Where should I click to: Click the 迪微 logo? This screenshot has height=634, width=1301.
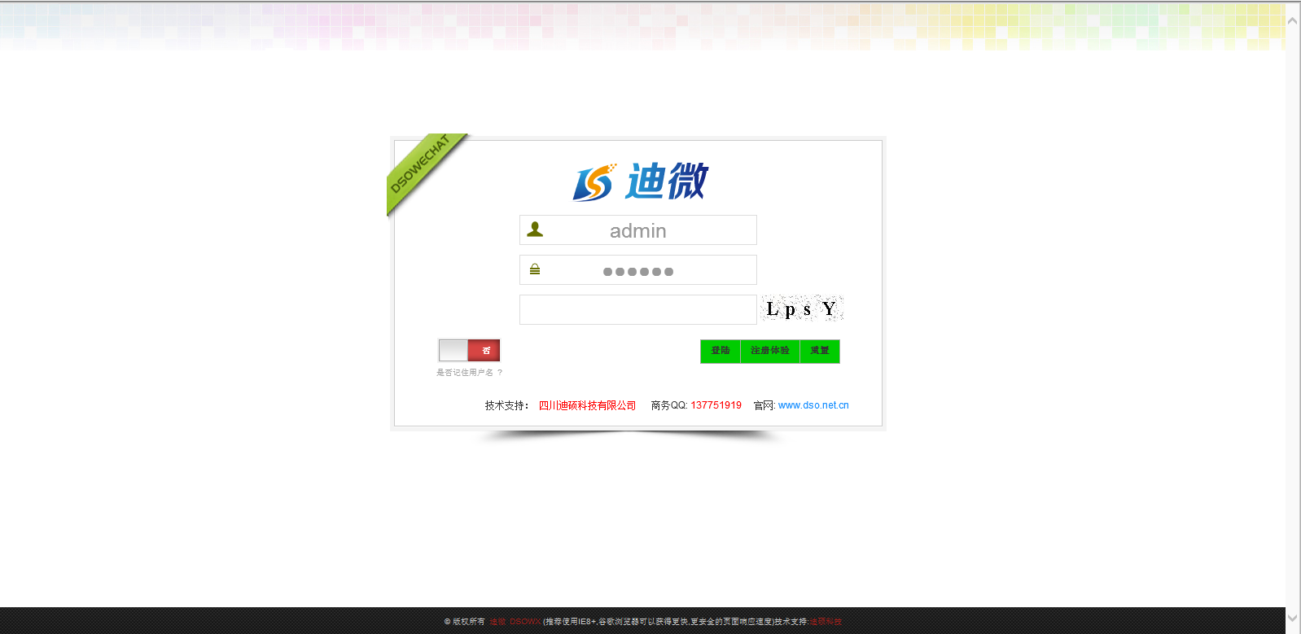[640, 181]
